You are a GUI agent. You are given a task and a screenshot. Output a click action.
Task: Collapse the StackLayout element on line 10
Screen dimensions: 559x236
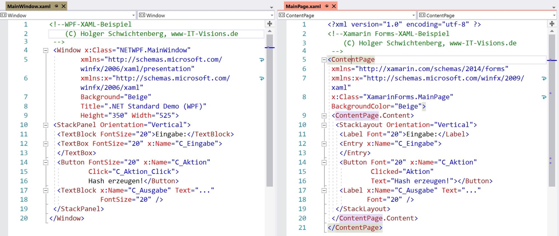[x=324, y=125]
